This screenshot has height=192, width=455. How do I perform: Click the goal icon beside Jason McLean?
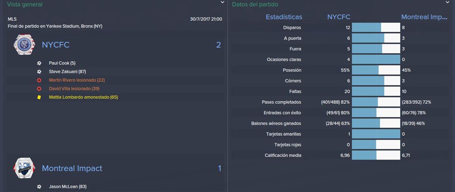(x=39, y=187)
